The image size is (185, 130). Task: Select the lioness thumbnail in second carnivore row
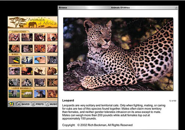[x=14, y=48]
